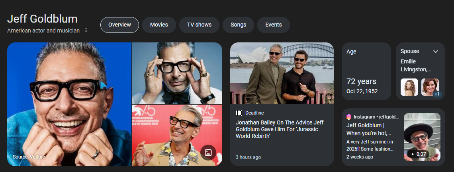The image size is (454, 172).
Task: Click the +1 more spouses badge
Action: point(437,94)
